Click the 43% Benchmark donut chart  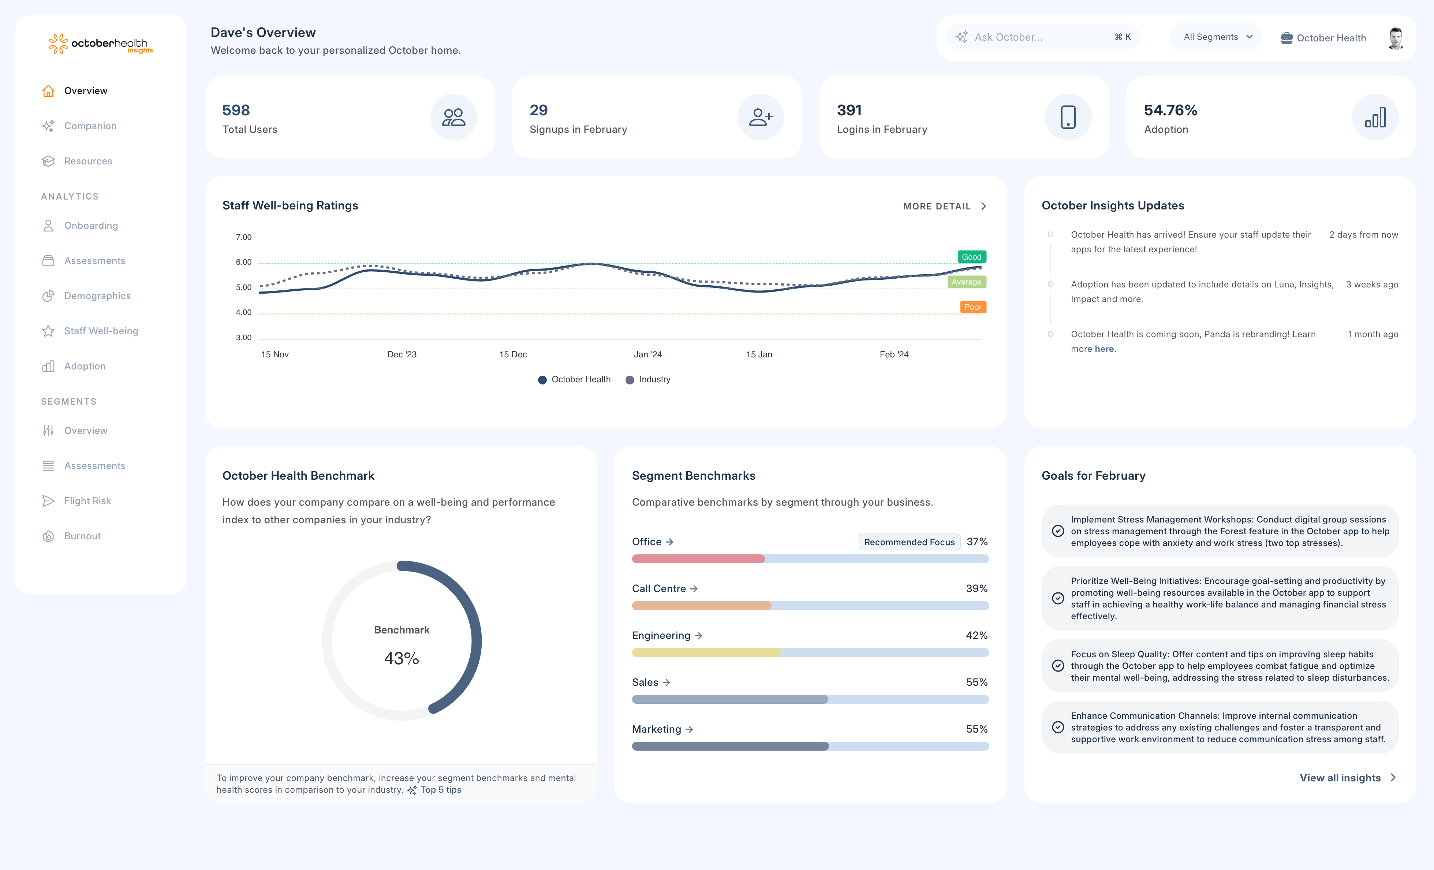pyautogui.click(x=402, y=640)
